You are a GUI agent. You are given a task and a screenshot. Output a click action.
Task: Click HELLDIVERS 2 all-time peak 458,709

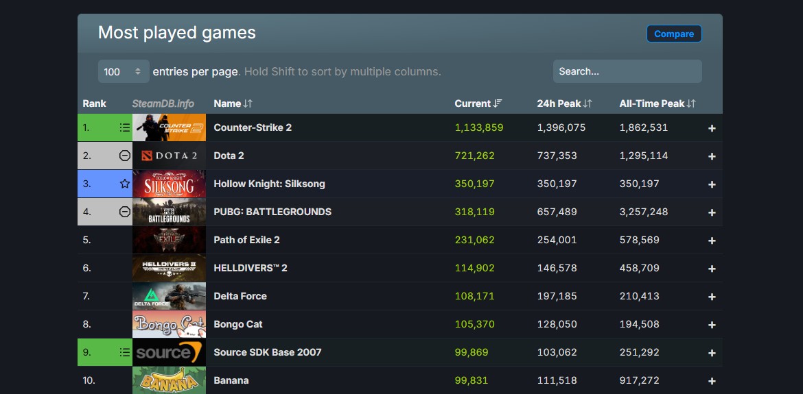pyautogui.click(x=640, y=269)
